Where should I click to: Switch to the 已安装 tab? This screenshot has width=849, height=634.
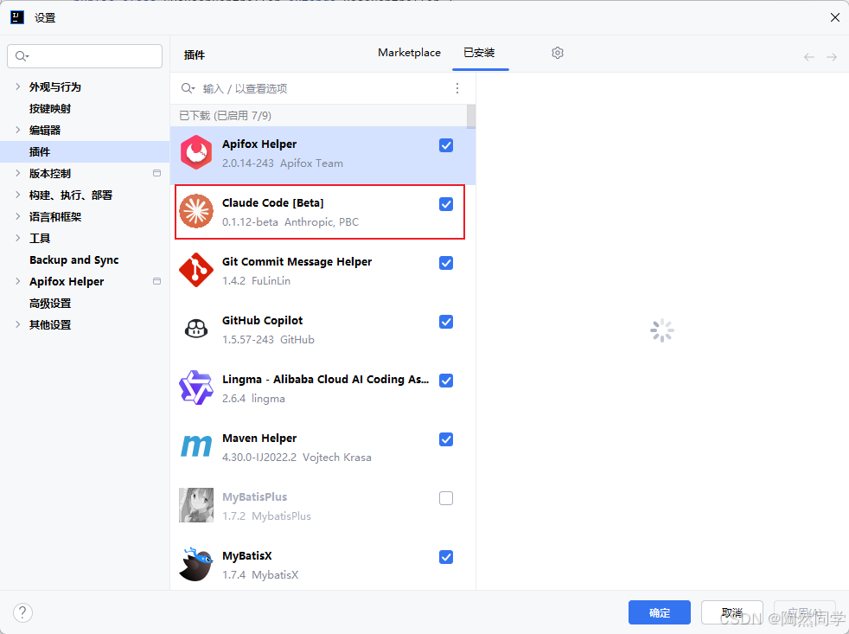pyautogui.click(x=479, y=53)
